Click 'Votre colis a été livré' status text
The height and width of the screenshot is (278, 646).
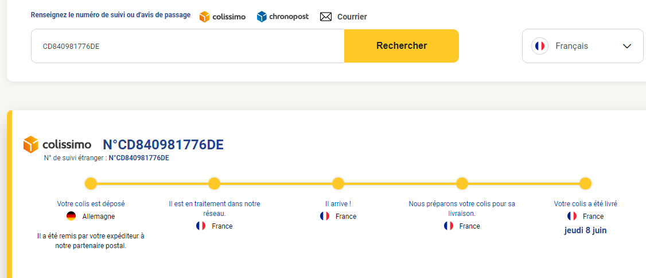585,204
